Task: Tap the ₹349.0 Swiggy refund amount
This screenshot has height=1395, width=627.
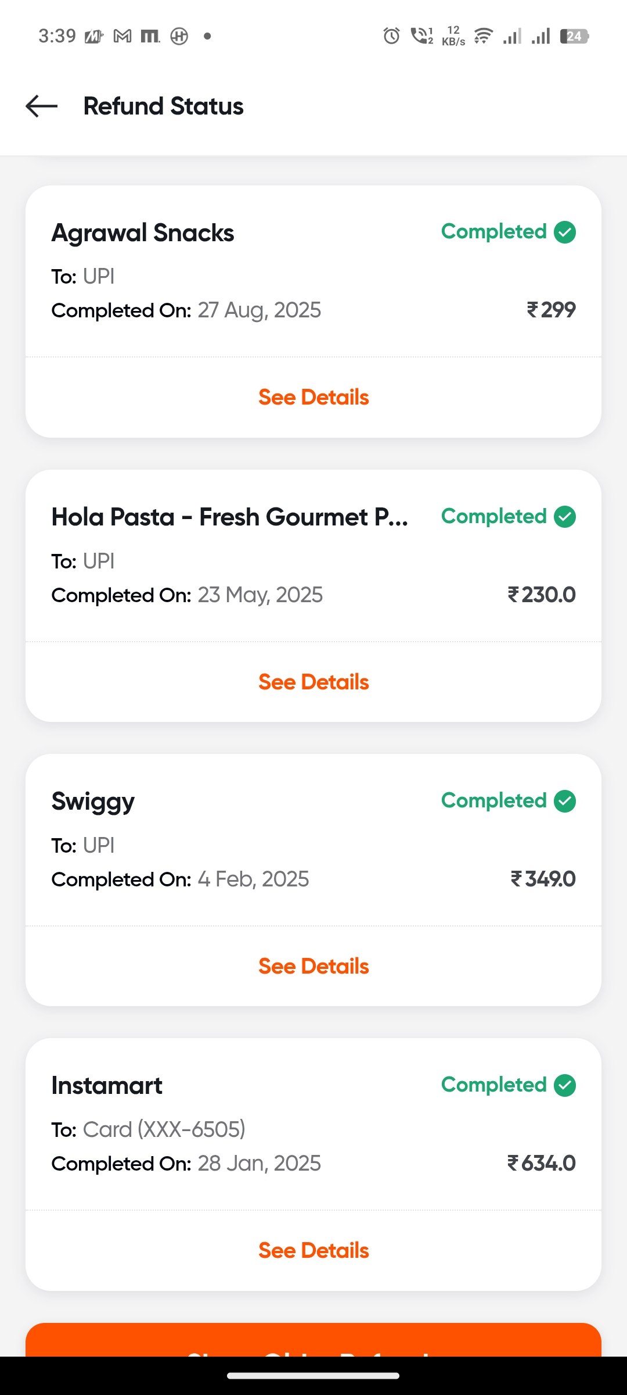Action: 543,879
